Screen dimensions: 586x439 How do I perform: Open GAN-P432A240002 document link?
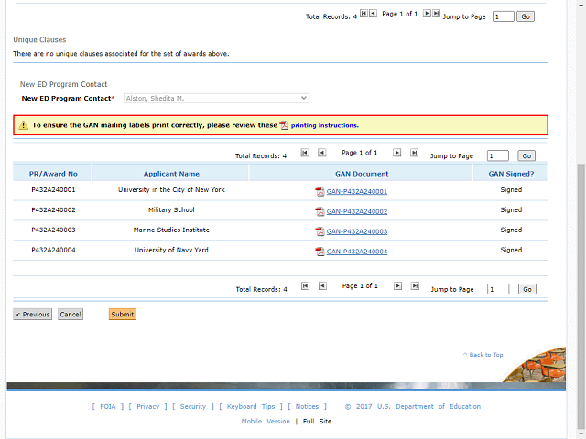(356, 211)
